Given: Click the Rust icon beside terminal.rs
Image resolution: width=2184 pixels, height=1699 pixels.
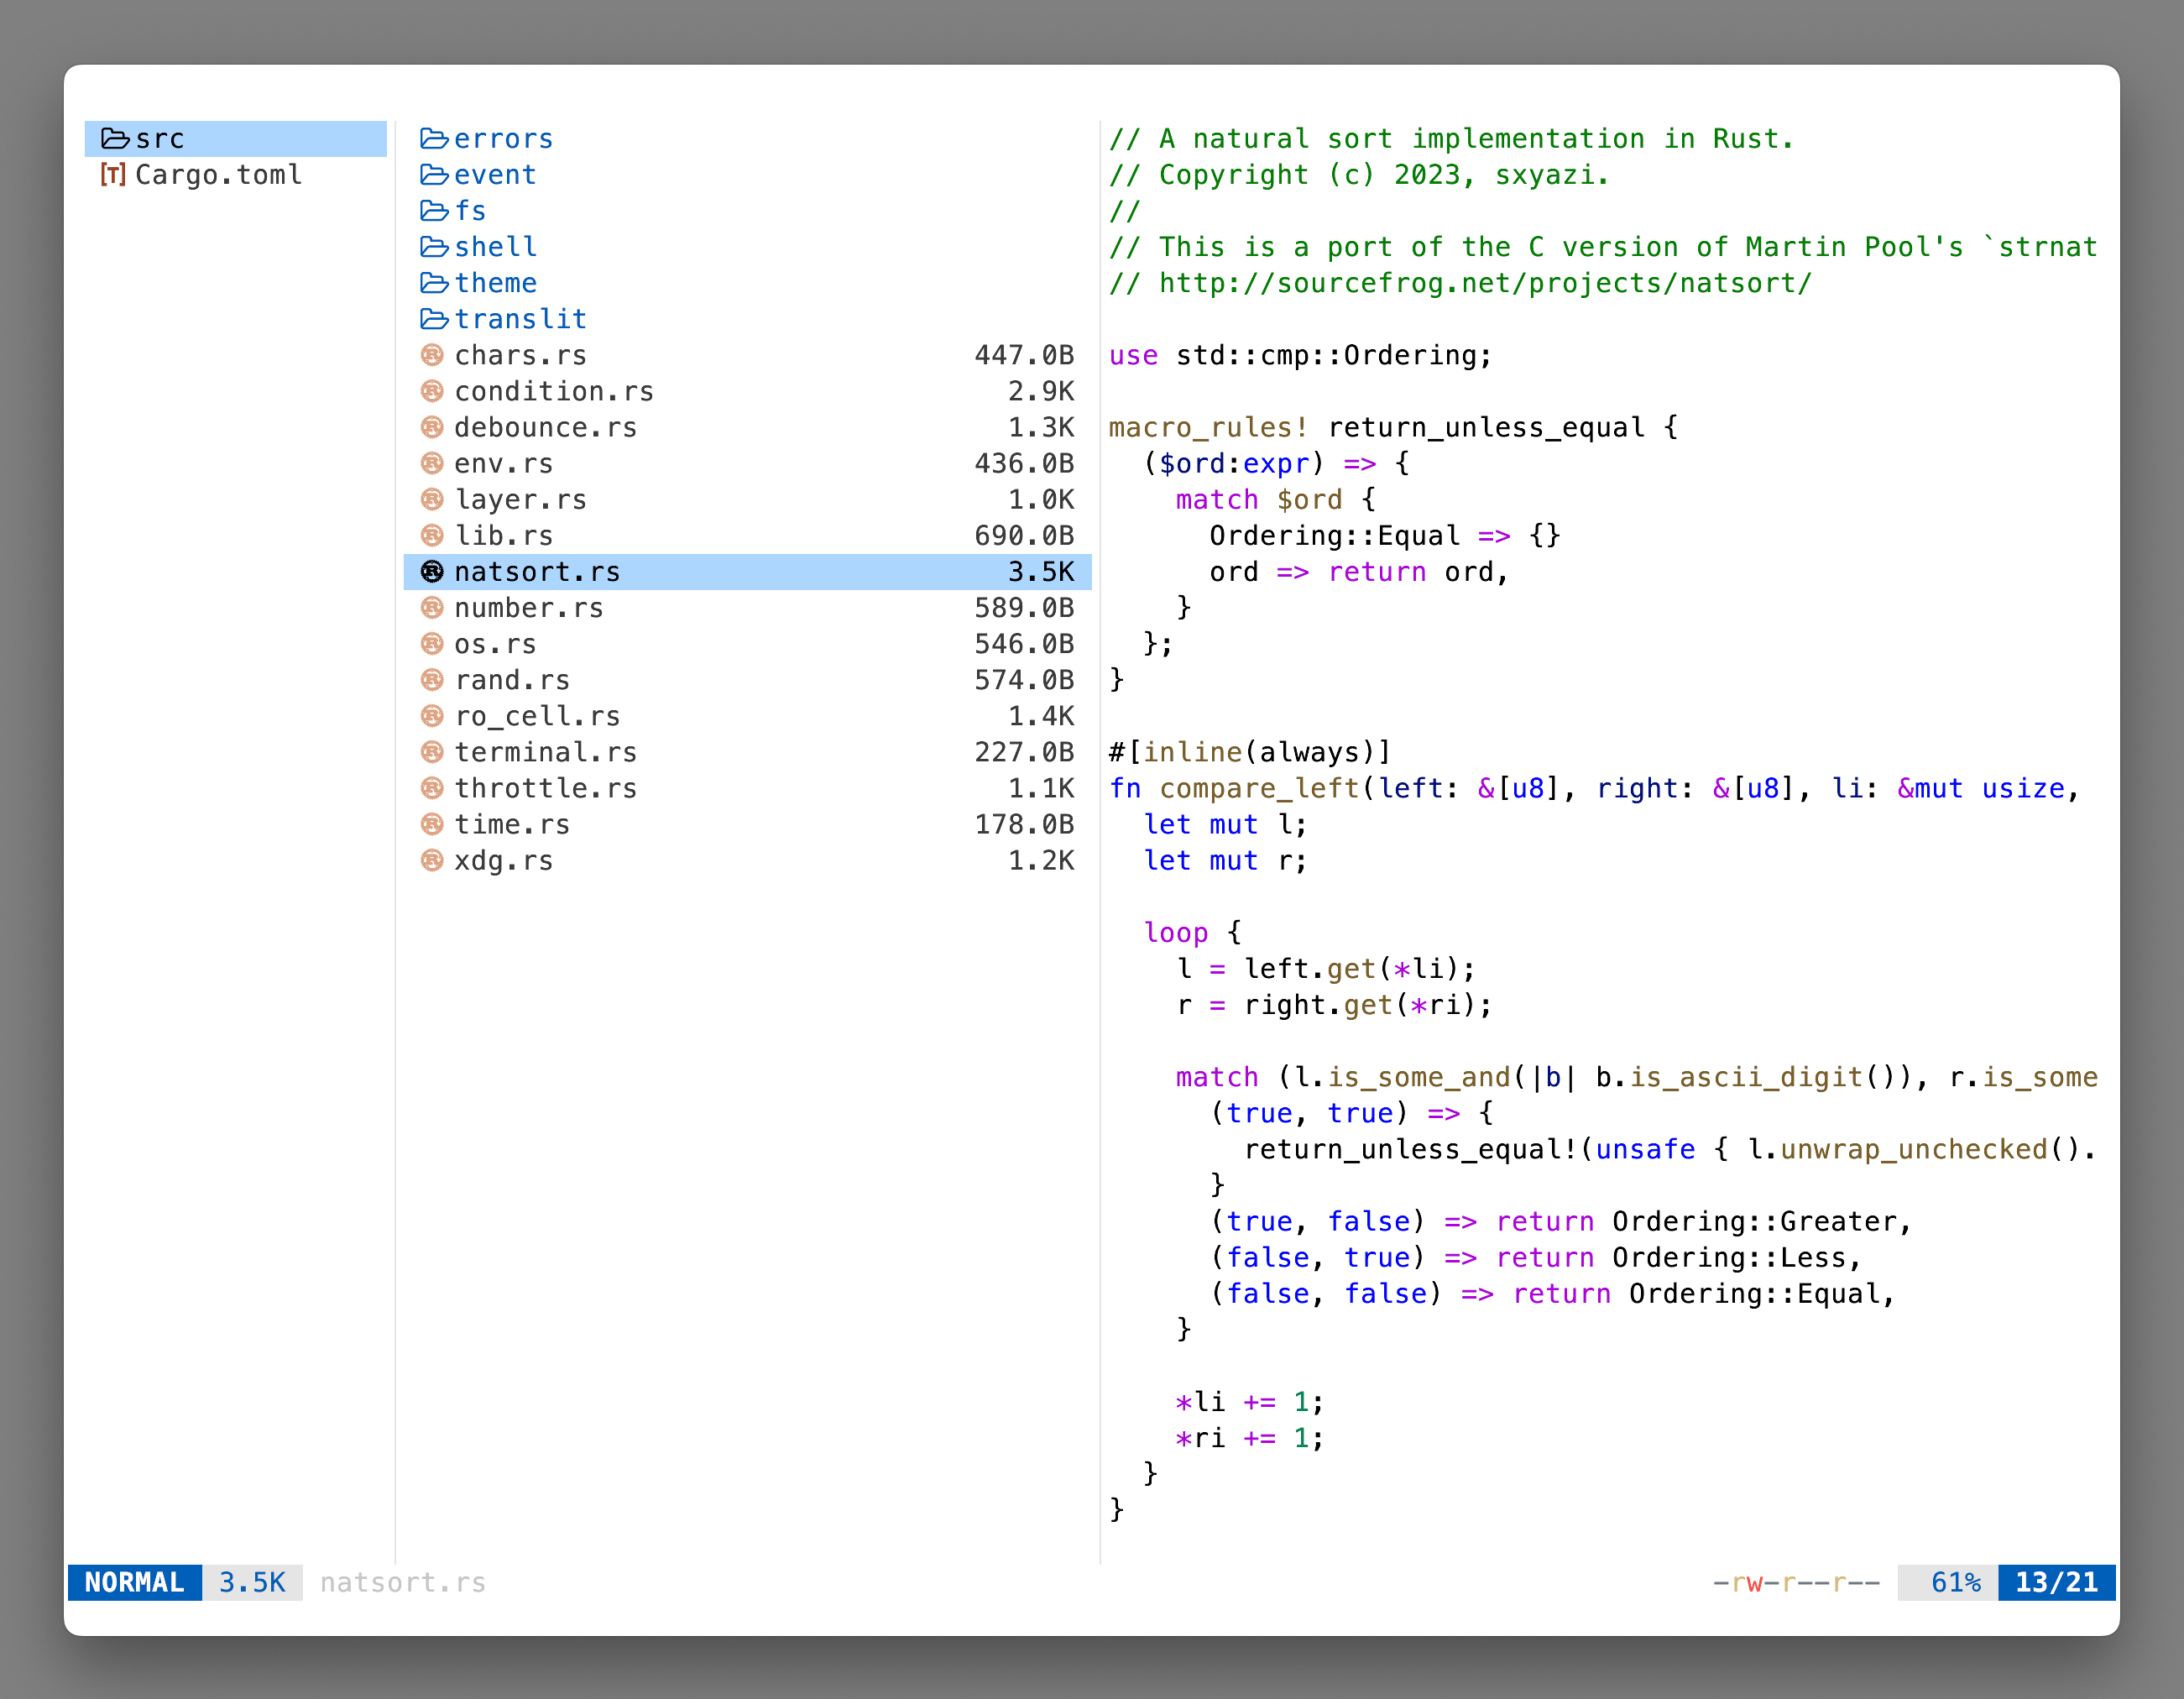Looking at the screenshot, I should [433, 751].
